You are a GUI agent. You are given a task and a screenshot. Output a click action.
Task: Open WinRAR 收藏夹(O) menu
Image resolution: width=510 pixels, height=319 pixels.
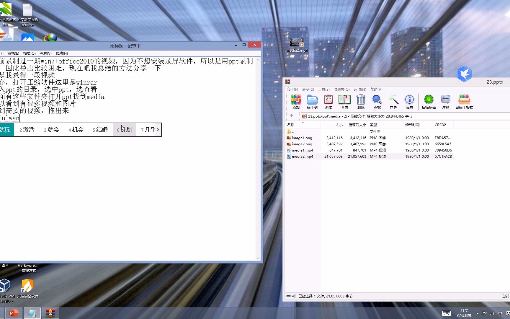coord(341,89)
